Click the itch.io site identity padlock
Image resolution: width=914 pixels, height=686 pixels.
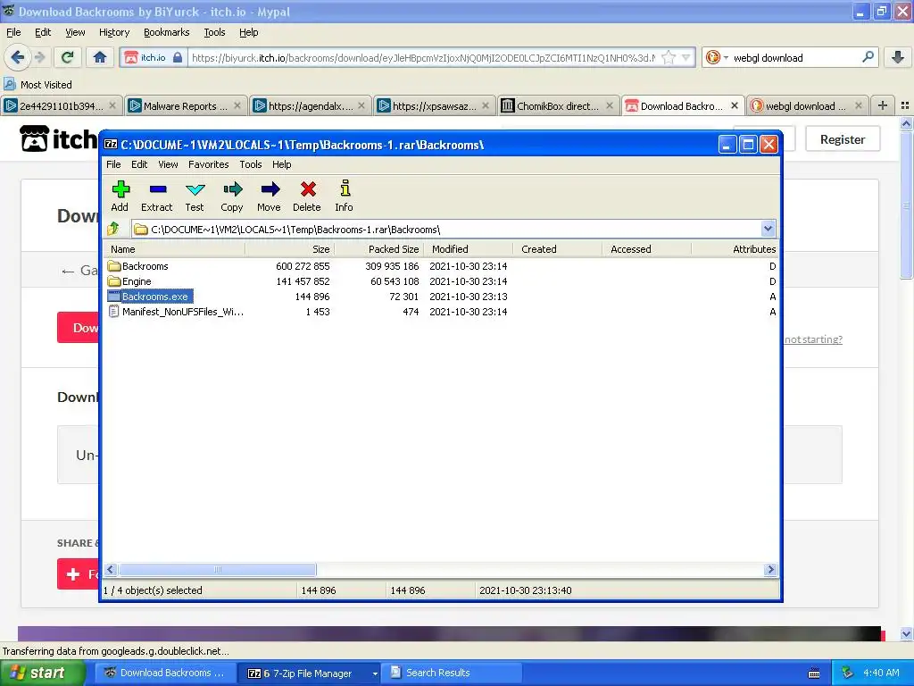[178, 57]
